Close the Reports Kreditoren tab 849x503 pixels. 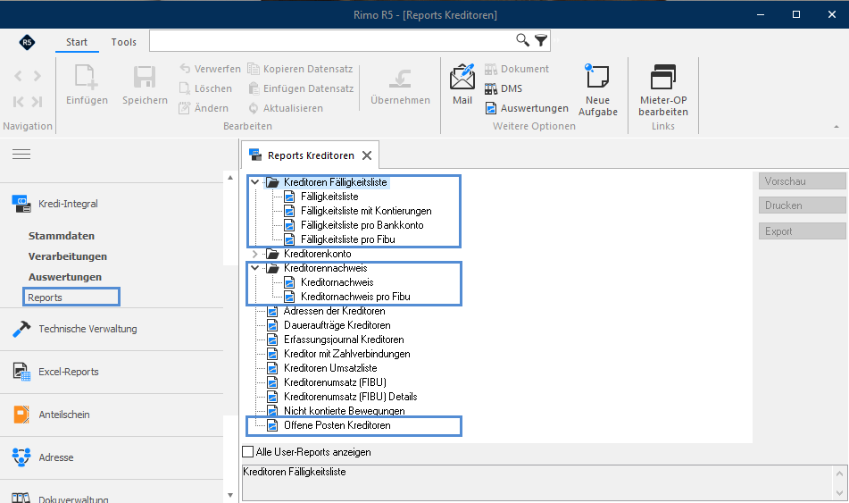[x=367, y=155]
